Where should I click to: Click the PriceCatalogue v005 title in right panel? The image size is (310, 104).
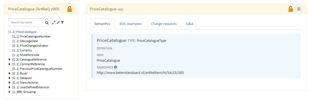click(x=106, y=9)
